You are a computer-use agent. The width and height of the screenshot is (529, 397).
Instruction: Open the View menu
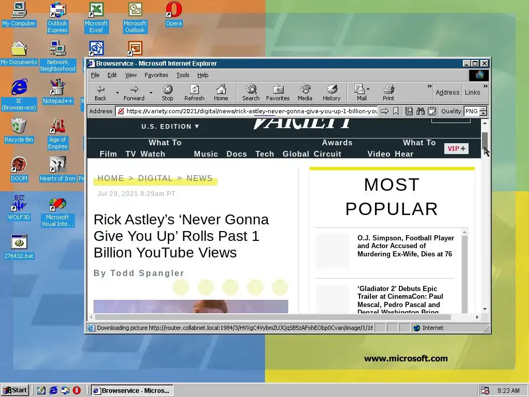pos(131,75)
